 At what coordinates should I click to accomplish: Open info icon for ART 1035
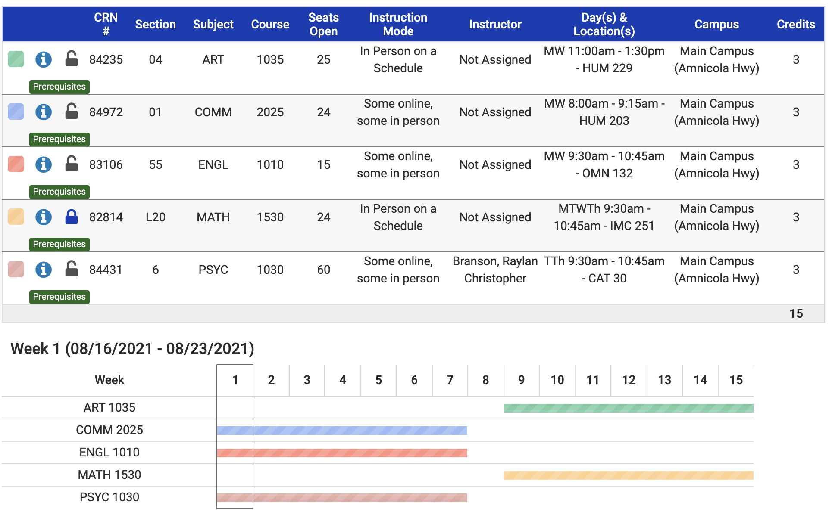[44, 59]
